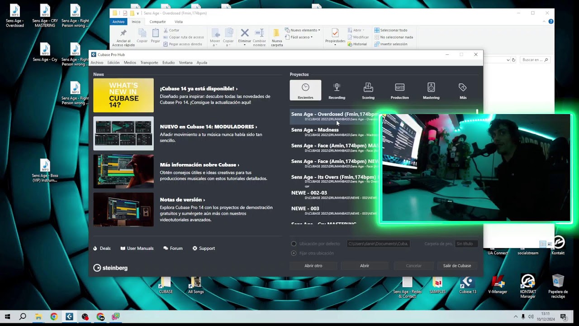Click the Pegar icon in Explorer ribbon
The image size is (579, 326).
(x=155, y=33)
